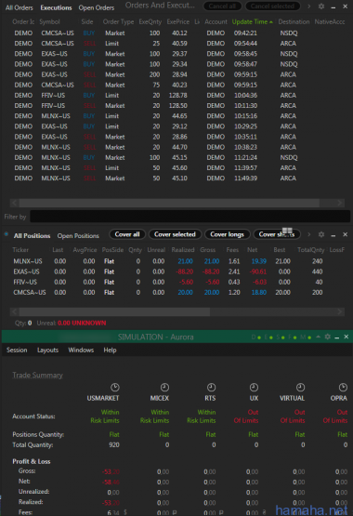
Task: Click right arrow of orders scrollbar
Action: pyautogui.click(x=340, y=203)
